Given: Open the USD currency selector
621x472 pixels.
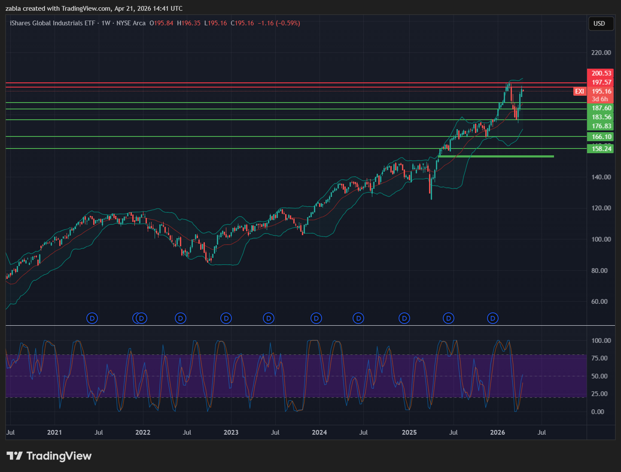Looking at the screenshot, I should (x=599, y=24).
